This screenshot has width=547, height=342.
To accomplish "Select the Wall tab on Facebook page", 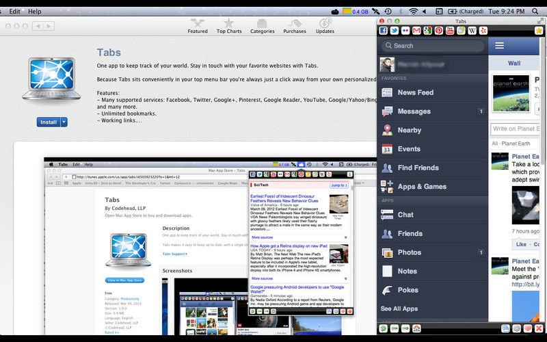I will [x=514, y=63].
